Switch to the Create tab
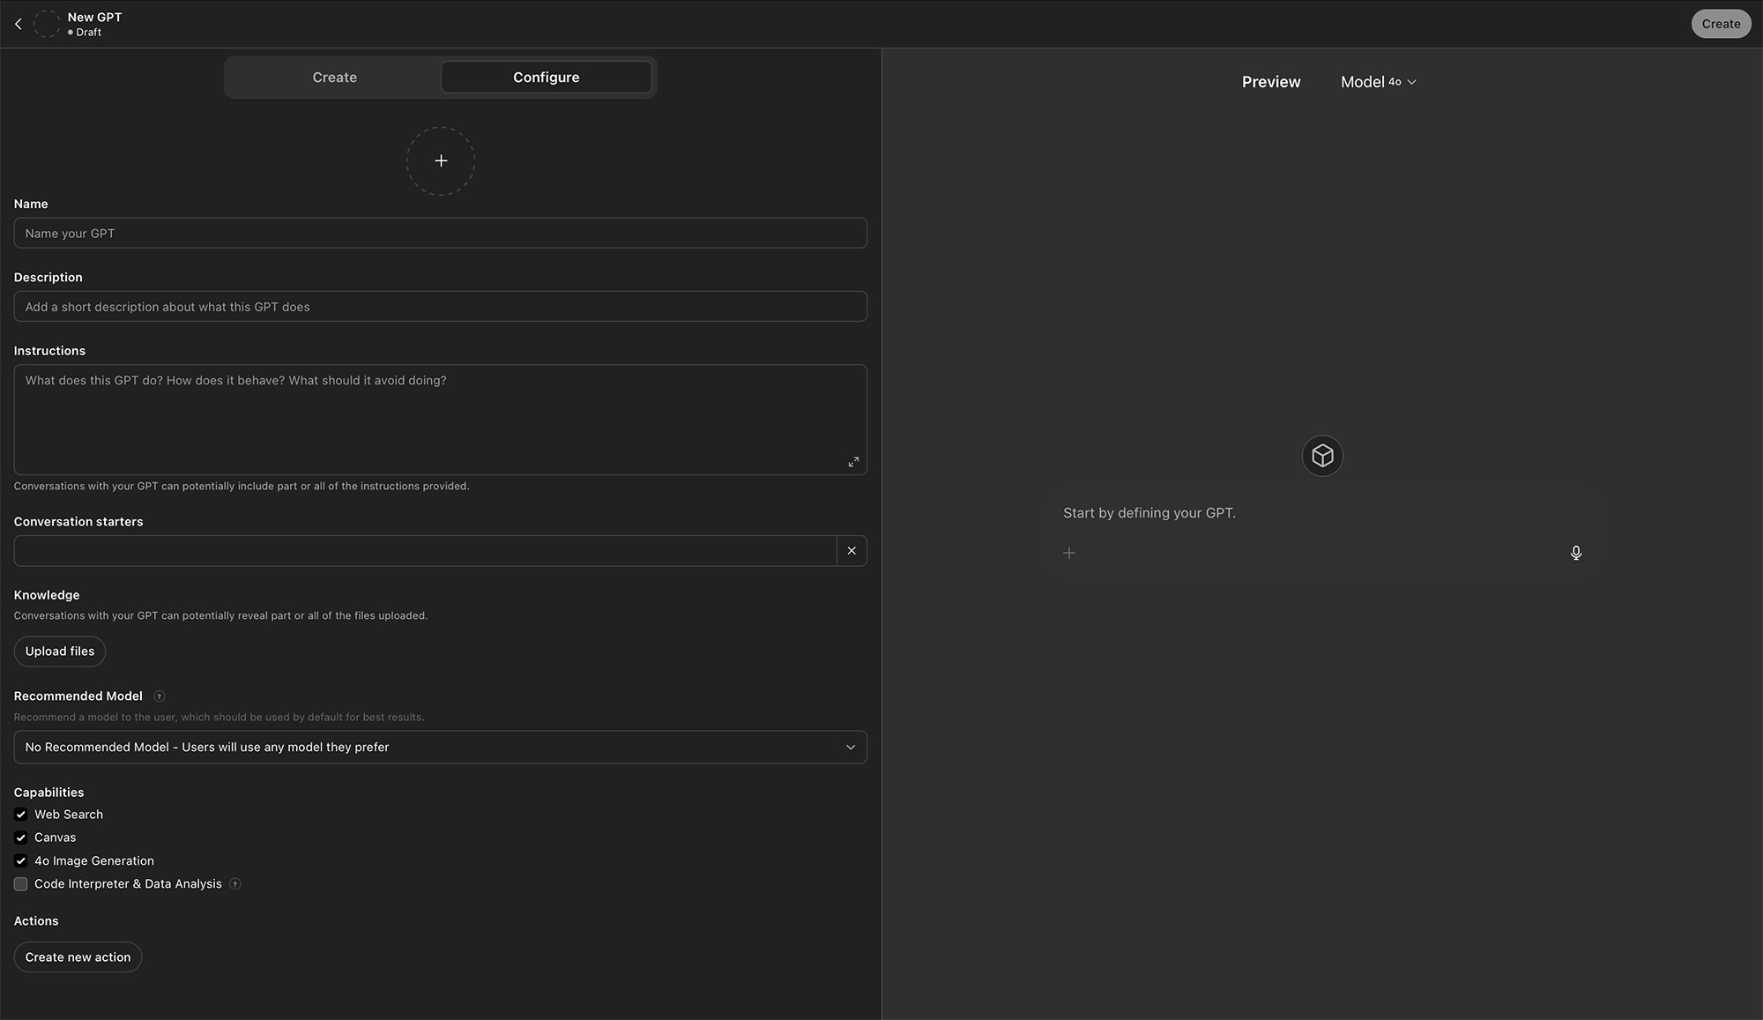 click(334, 77)
